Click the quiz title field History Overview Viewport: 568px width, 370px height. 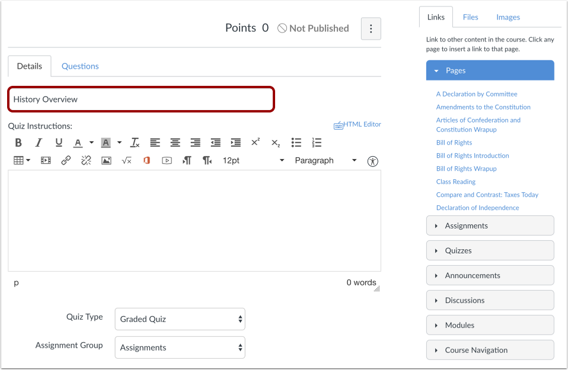coord(141,99)
